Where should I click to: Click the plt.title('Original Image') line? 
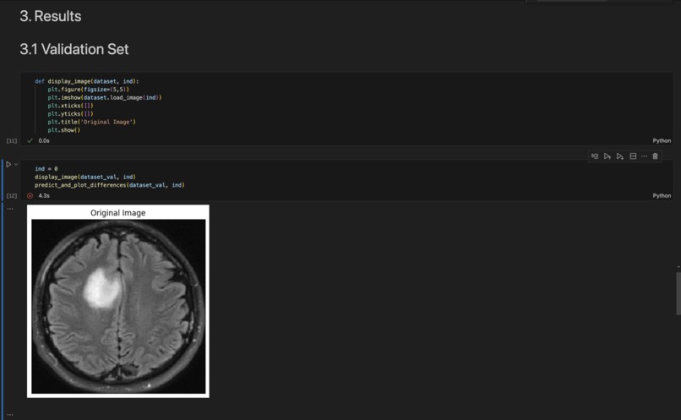91,122
